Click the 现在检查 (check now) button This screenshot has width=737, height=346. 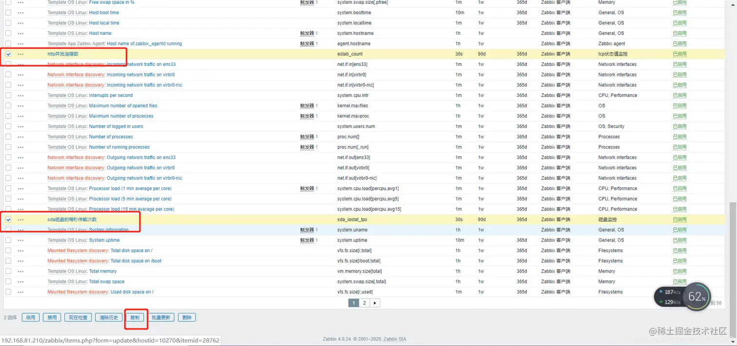coord(78,317)
